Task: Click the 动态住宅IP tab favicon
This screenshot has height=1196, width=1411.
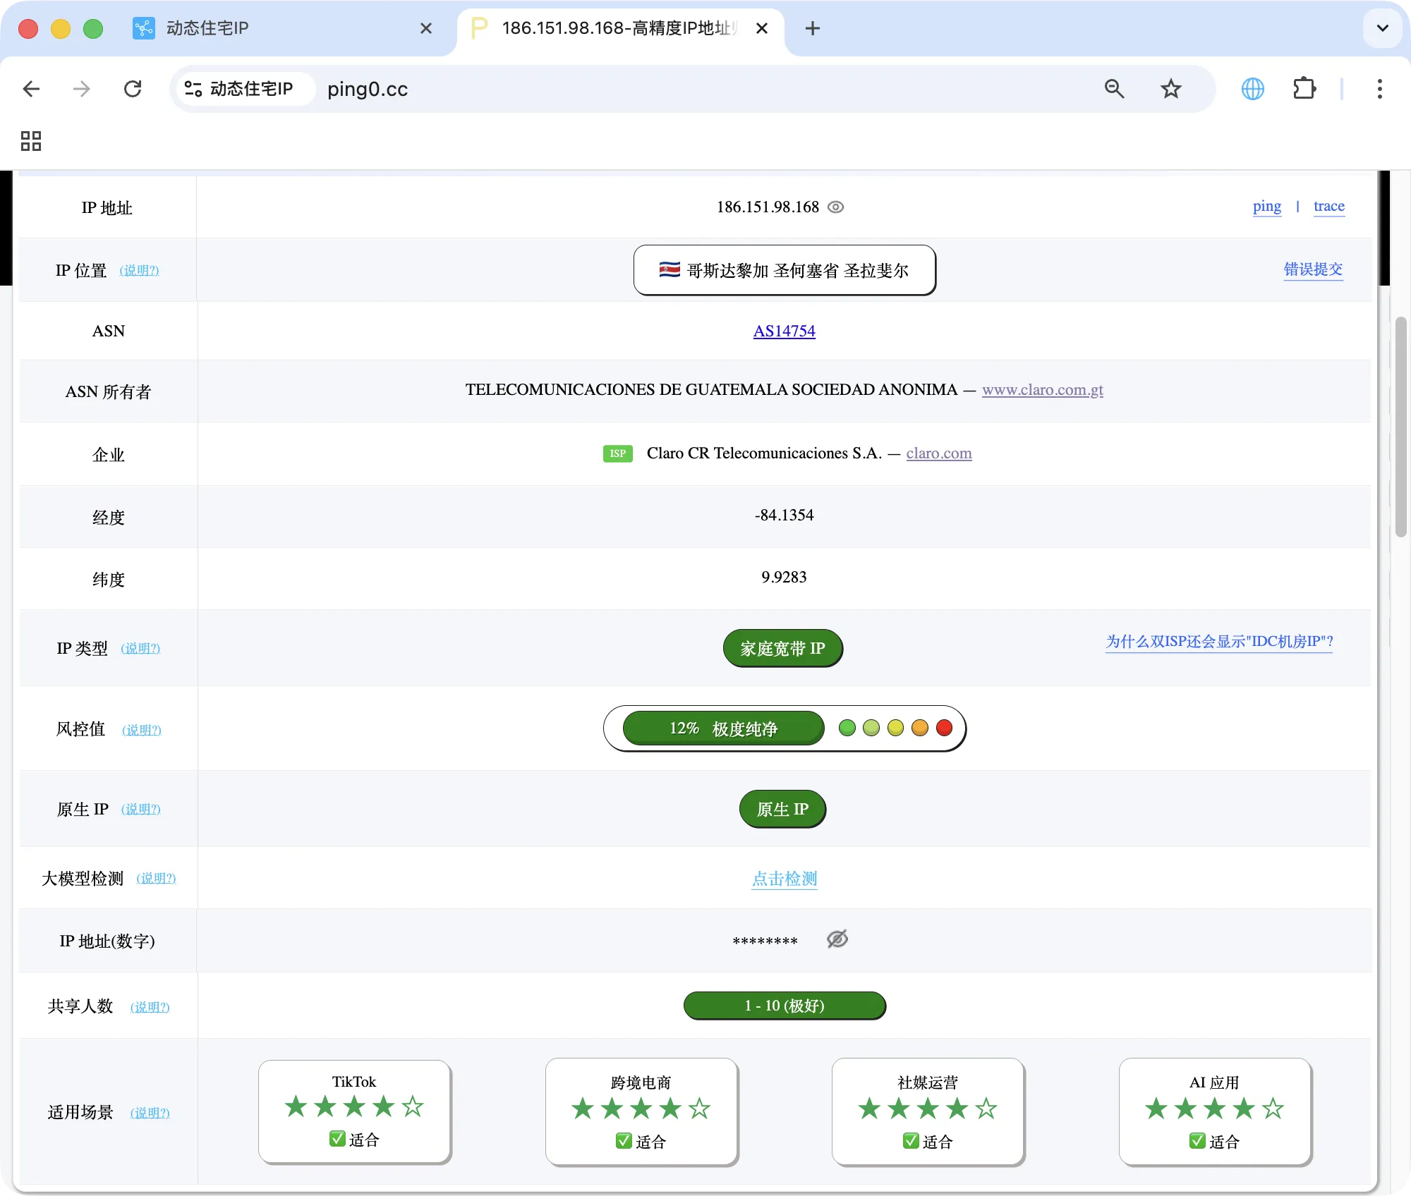Action: [x=144, y=28]
